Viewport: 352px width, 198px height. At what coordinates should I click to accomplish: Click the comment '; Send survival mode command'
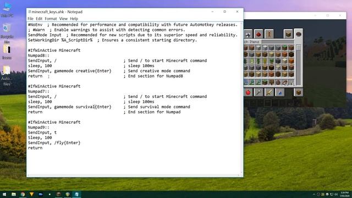157,107
